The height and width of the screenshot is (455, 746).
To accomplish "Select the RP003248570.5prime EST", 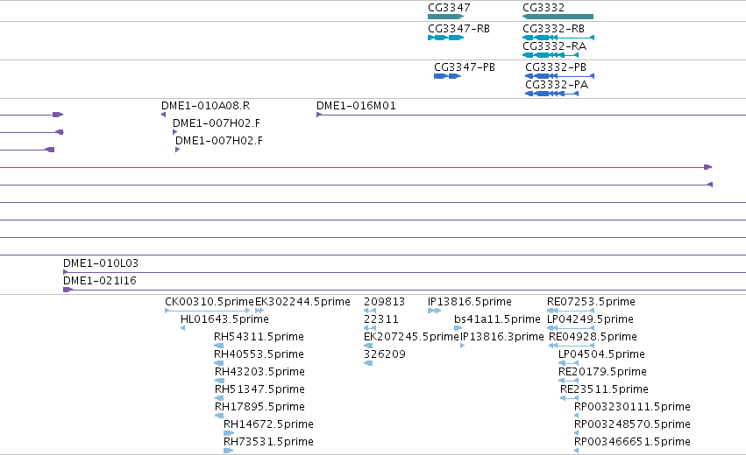I will click(x=577, y=433).
